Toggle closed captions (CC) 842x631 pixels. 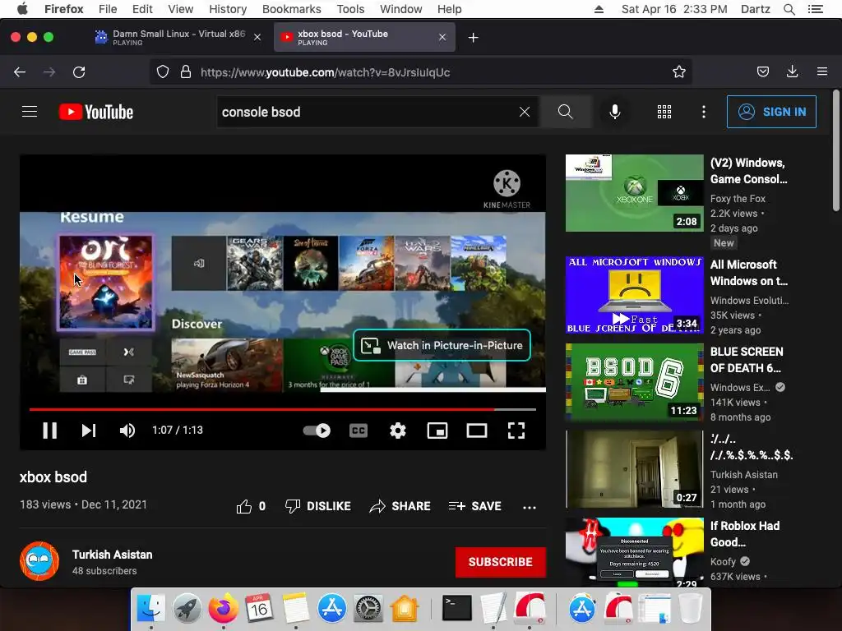tap(359, 431)
